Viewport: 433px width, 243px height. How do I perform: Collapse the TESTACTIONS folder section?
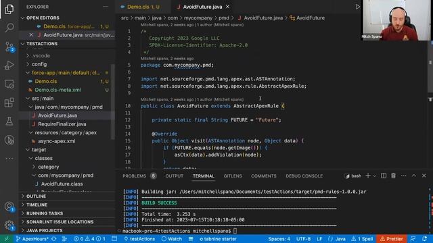42,43
